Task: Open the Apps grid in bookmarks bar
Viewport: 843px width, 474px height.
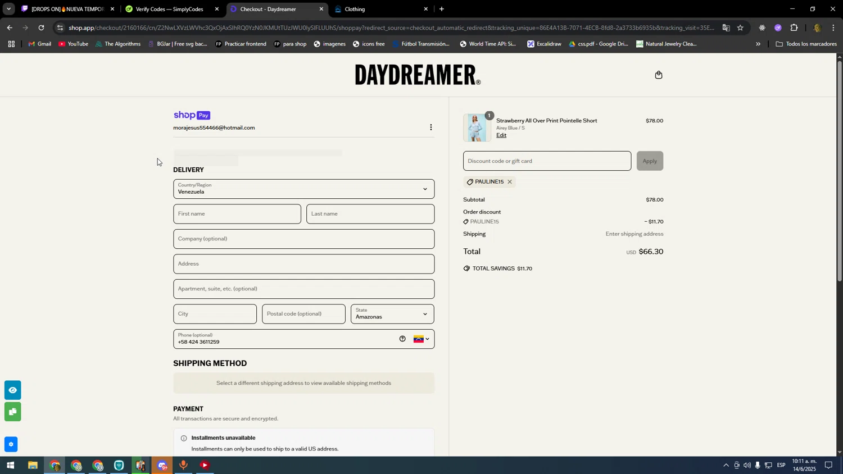Action: click(11, 44)
